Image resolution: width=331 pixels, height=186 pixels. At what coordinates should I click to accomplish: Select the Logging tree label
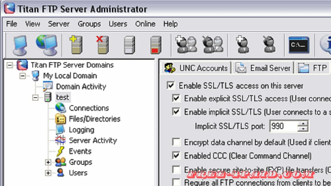tap(81, 130)
